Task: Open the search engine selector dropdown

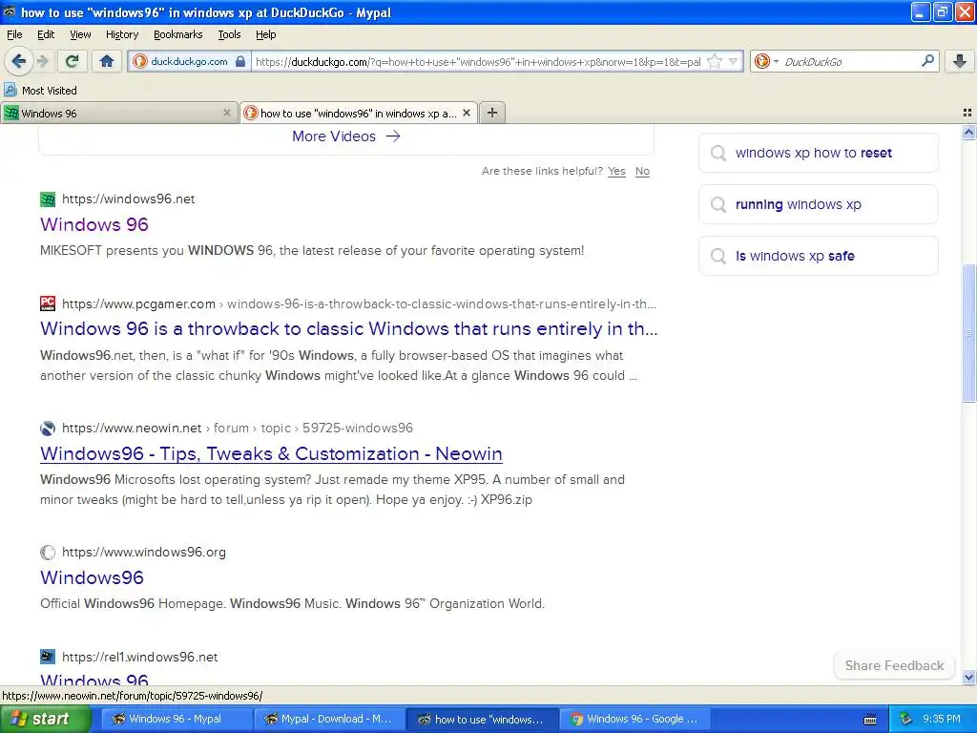Action: (766, 61)
